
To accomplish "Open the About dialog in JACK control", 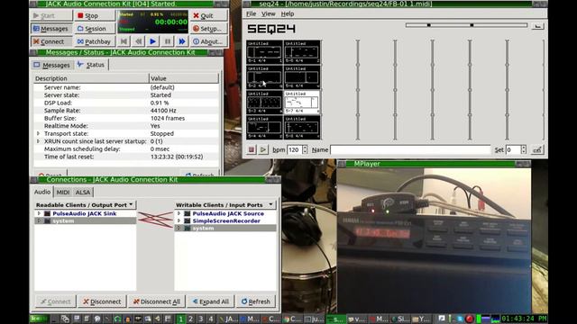I will tap(208, 41).
